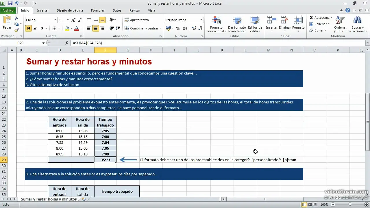Expand the Combinar y centrar dropdown arrow
Viewport: 370px width, 208px height.
tap(161, 28)
